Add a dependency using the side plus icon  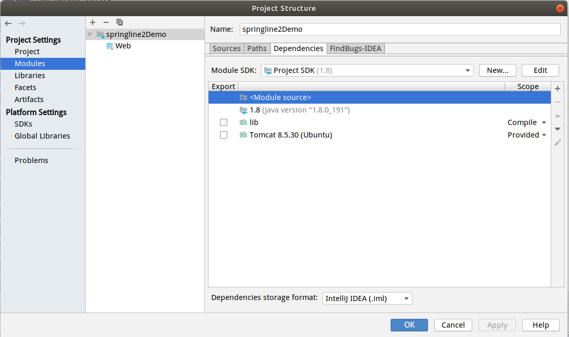tap(558, 89)
